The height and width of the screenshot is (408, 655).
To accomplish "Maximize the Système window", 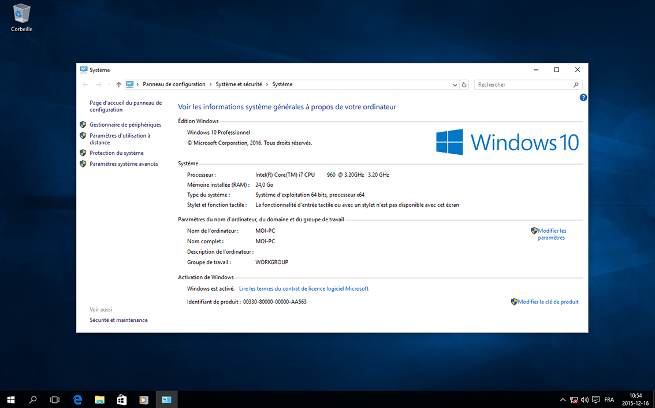I will point(556,70).
